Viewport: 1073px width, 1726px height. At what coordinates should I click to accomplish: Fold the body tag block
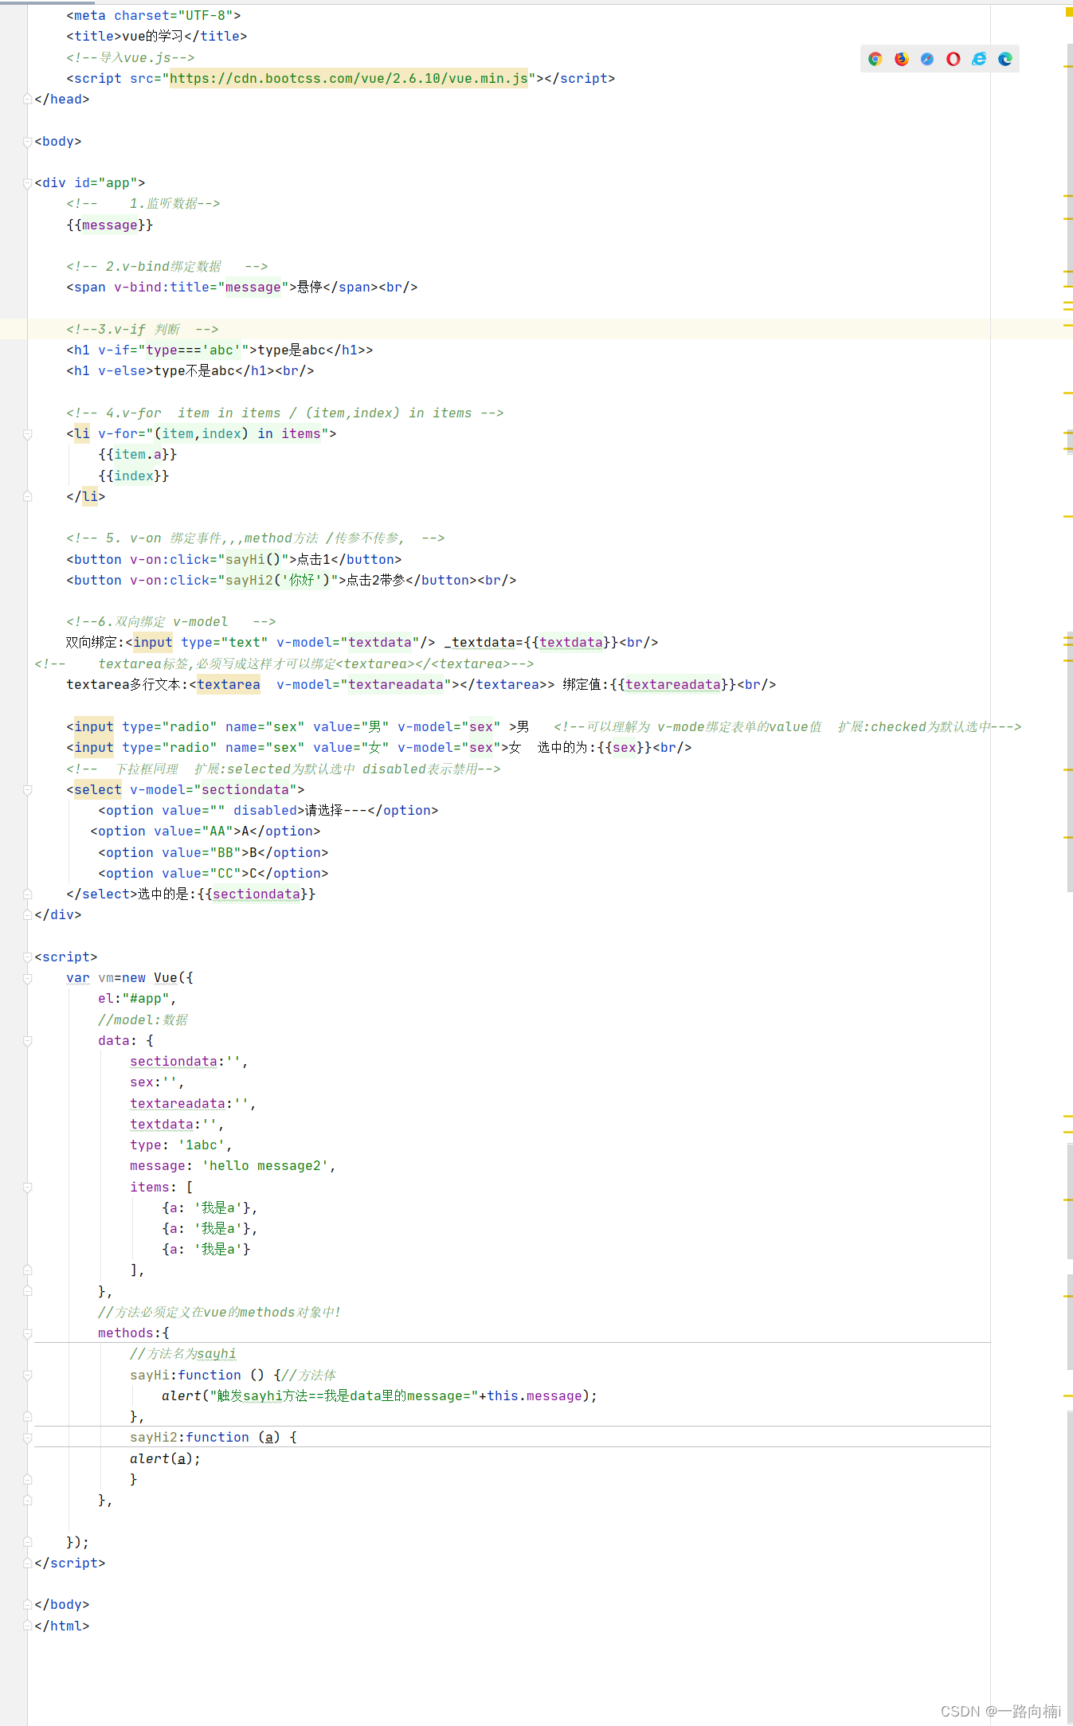pos(28,142)
